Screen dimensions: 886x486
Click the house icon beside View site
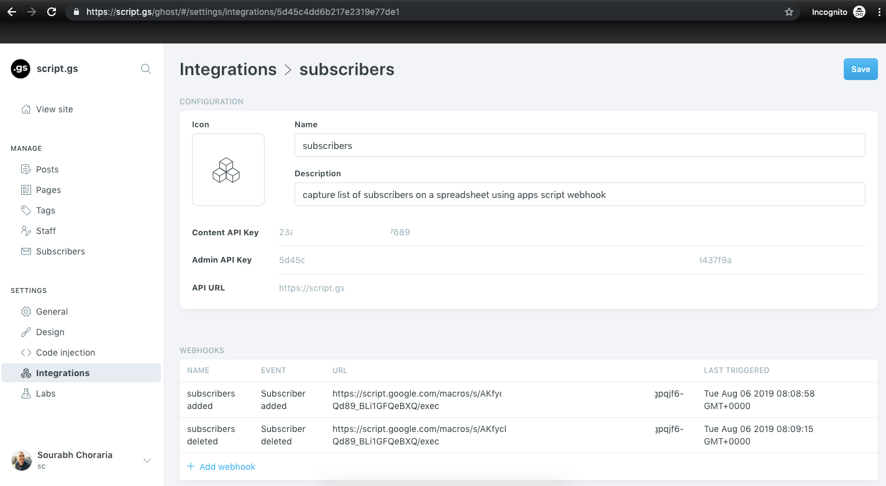pyautogui.click(x=26, y=109)
